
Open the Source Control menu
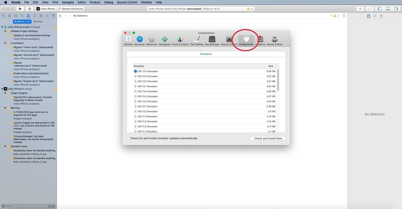pyautogui.click(x=127, y=2)
